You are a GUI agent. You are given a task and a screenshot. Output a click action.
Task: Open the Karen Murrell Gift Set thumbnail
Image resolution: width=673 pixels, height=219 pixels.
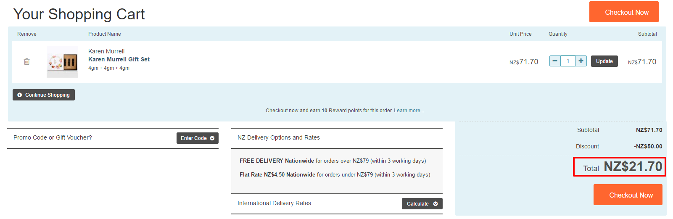62,62
